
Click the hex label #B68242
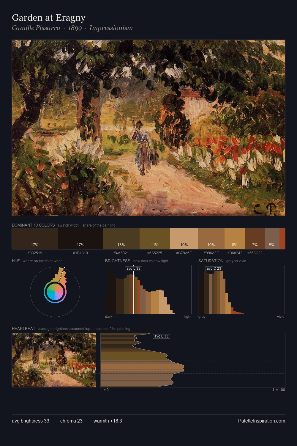pos(235,253)
